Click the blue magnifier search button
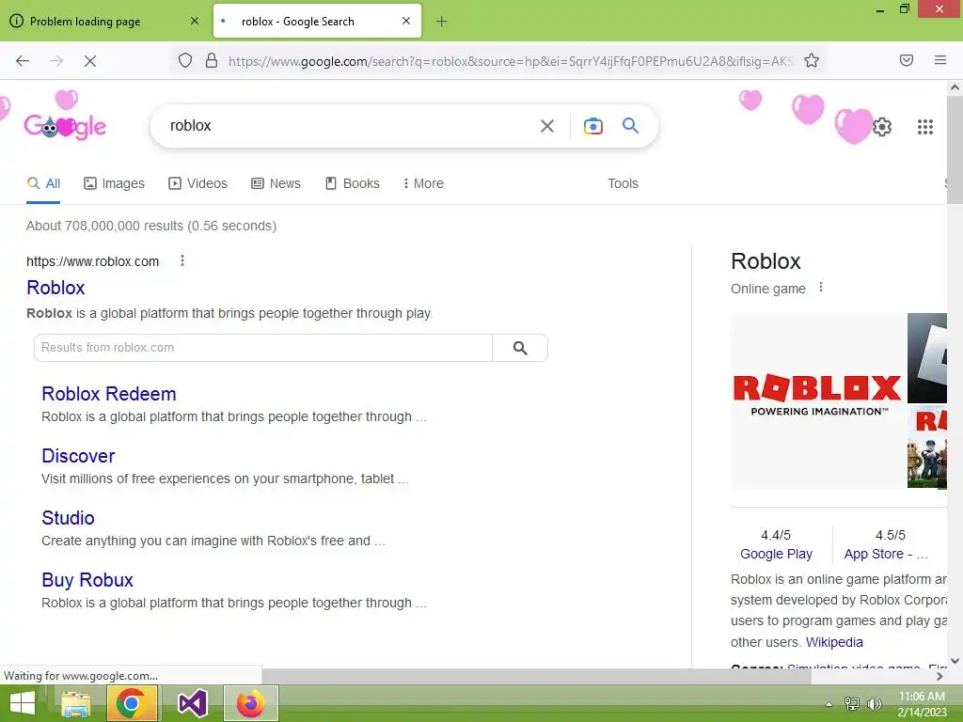 tap(631, 125)
